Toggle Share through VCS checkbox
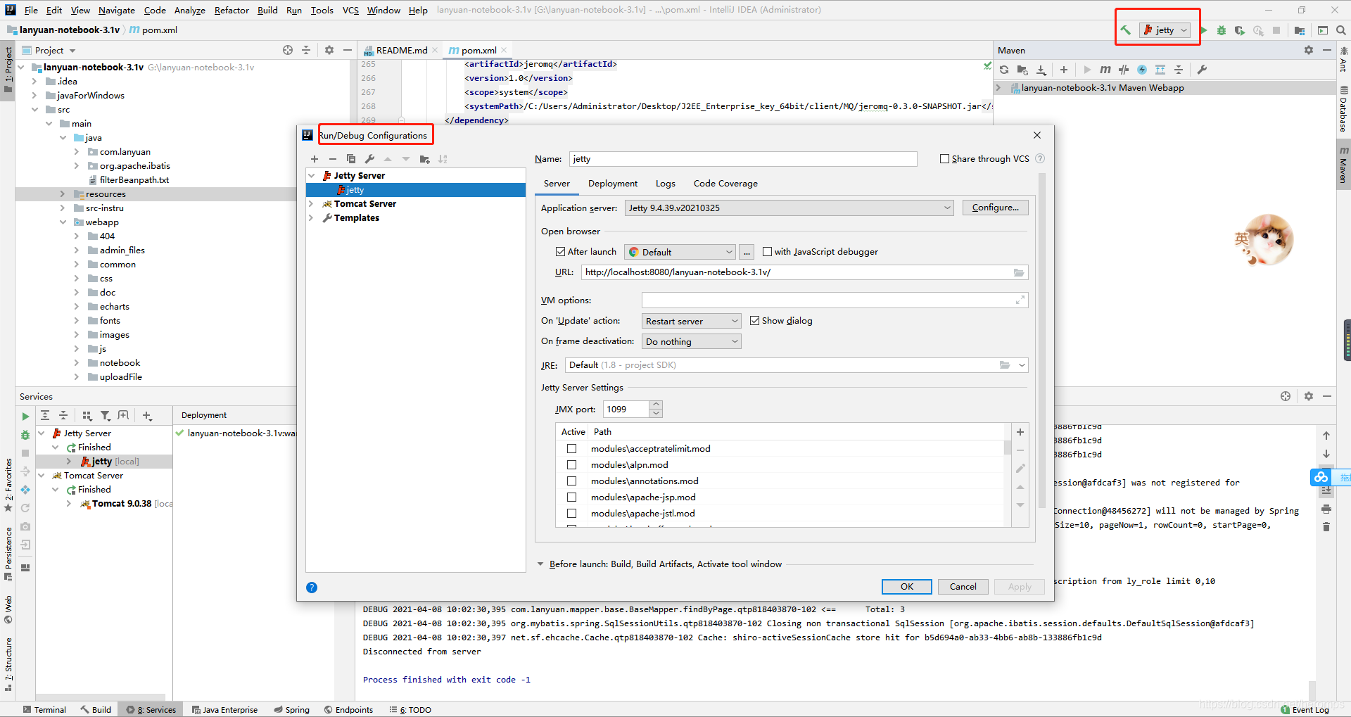This screenshot has width=1351, height=717. (944, 159)
